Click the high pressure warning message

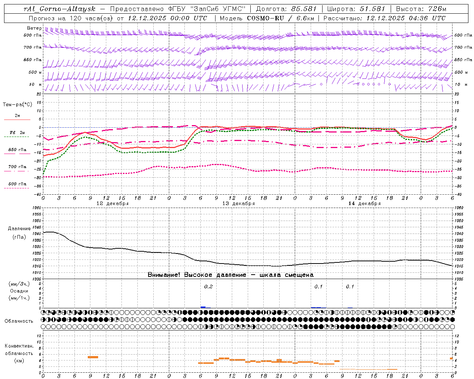point(231,275)
